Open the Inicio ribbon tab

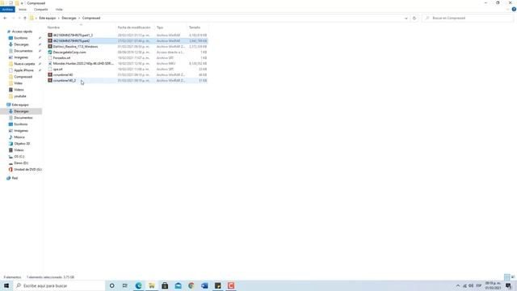point(23,10)
